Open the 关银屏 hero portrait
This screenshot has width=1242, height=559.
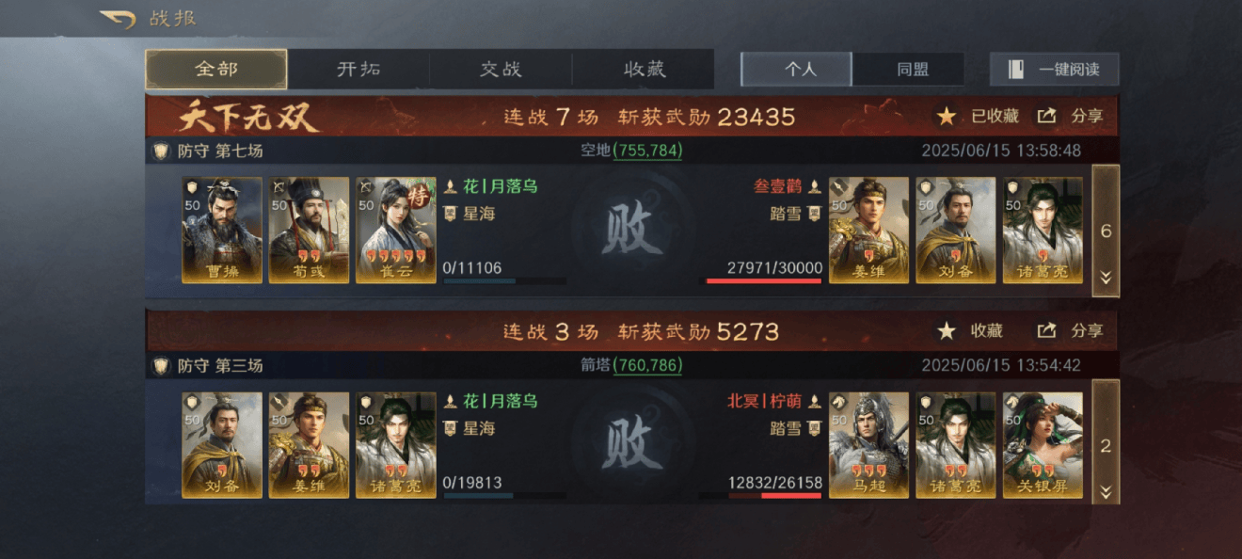(x=1043, y=445)
